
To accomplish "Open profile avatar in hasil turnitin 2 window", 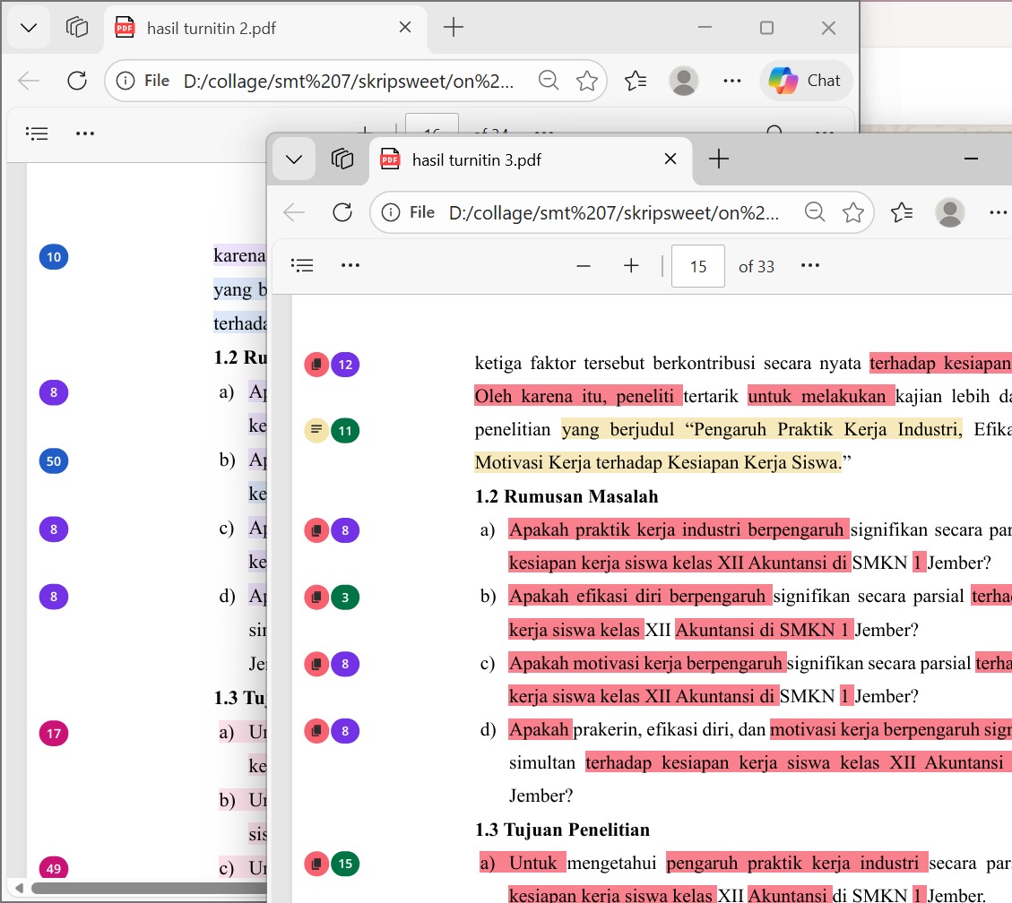I will [684, 81].
